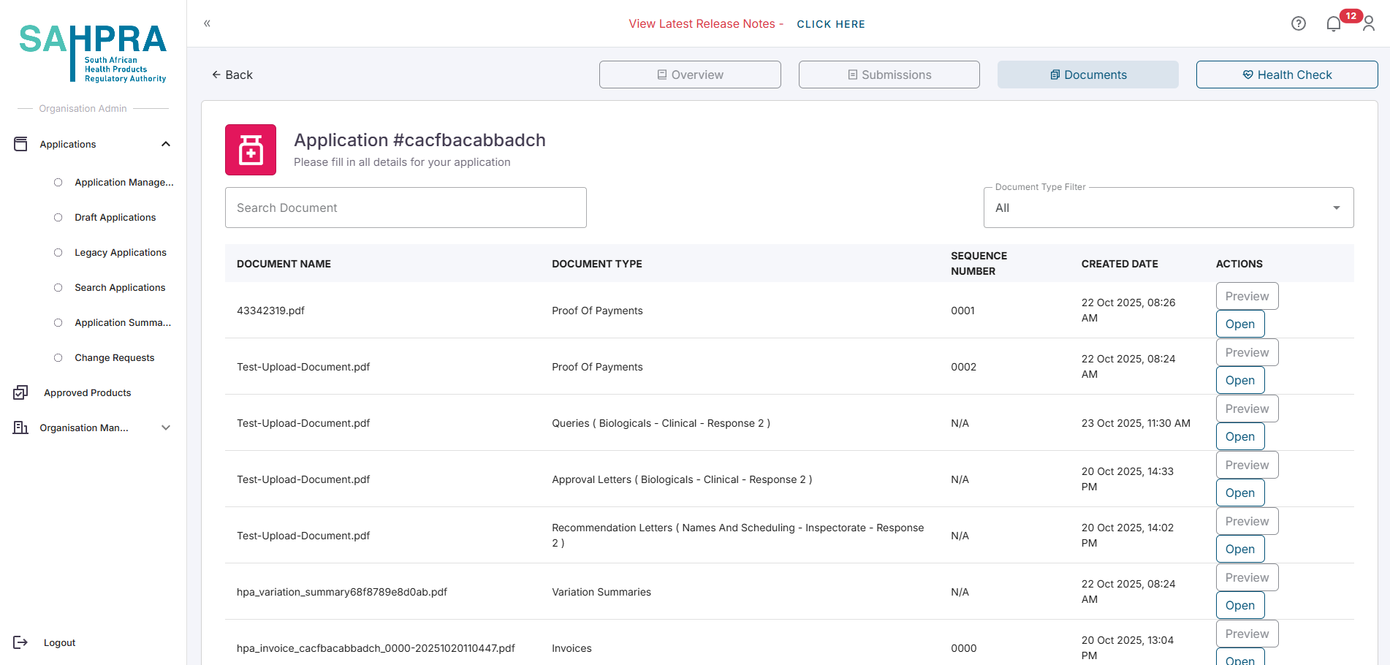Select the Legacy Applications radio item

[58, 252]
